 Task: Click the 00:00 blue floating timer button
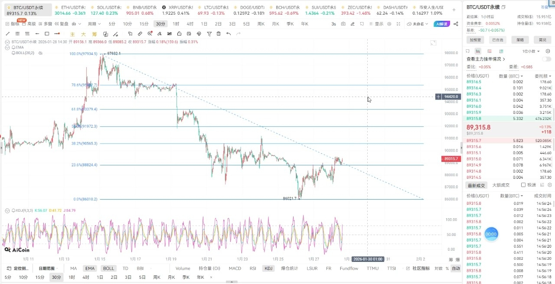(491, 234)
